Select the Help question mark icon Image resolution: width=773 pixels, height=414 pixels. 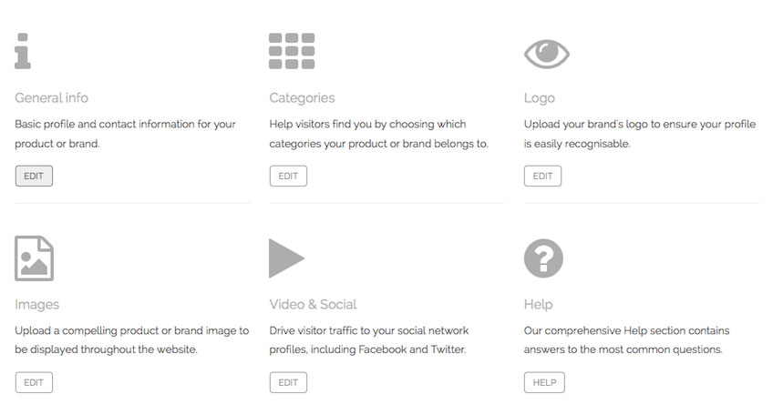[x=543, y=258]
